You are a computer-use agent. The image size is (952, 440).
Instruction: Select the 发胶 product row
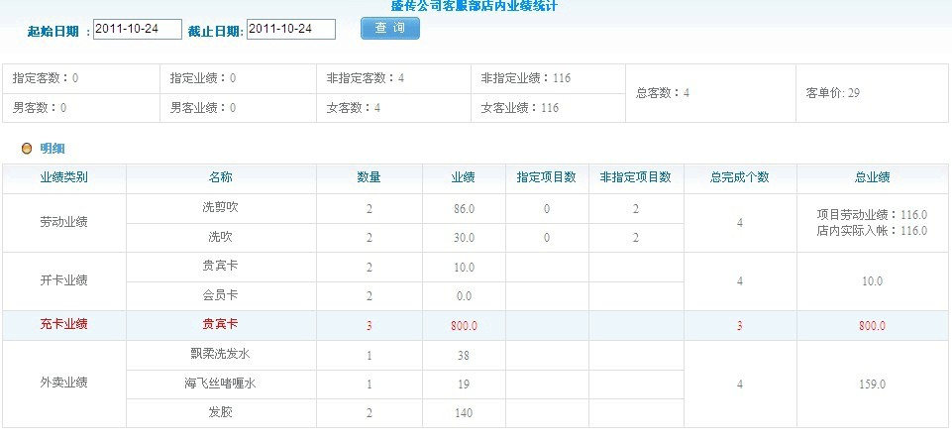coord(220,412)
